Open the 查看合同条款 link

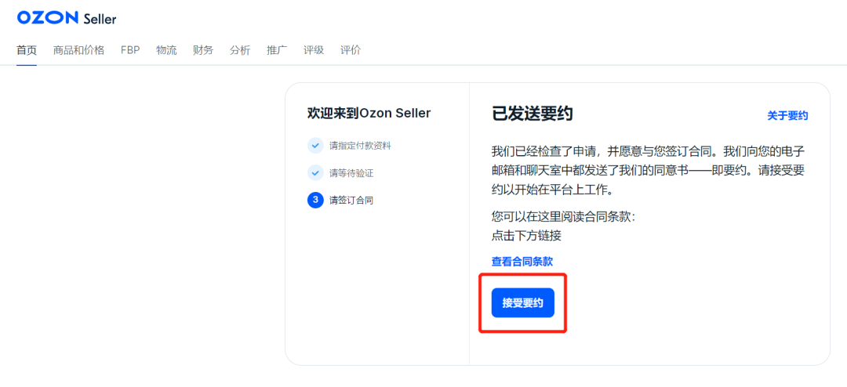(522, 262)
